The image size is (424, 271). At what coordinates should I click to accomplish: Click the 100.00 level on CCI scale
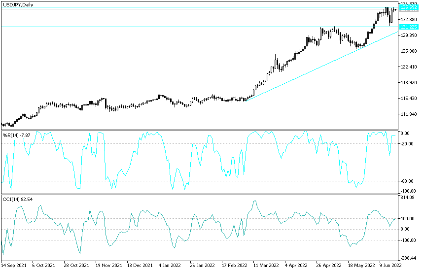(x=408, y=218)
